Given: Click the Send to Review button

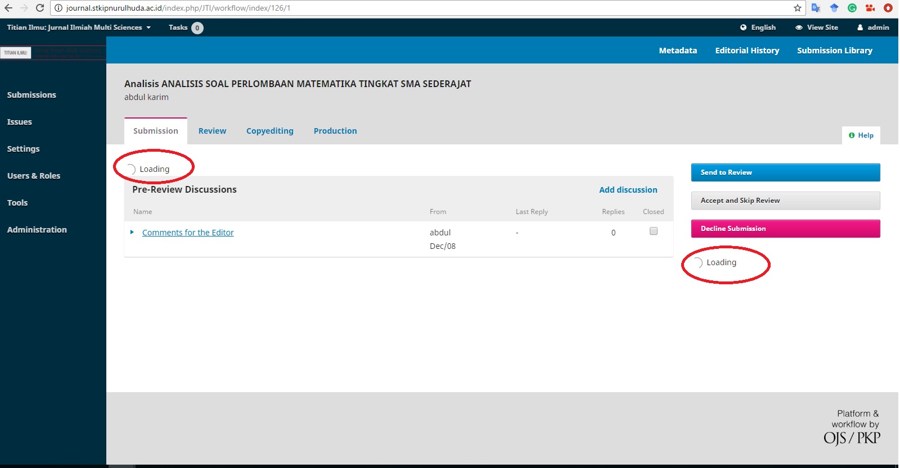Looking at the screenshot, I should tap(785, 172).
